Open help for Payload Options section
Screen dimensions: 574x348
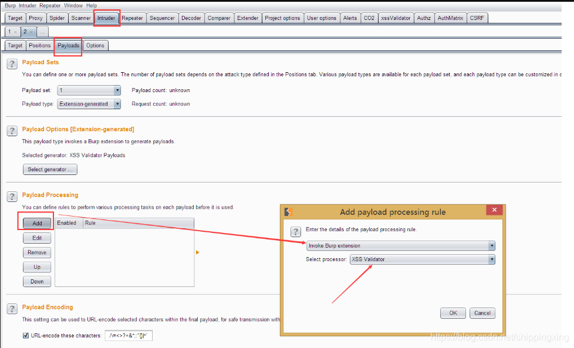[12, 131]
